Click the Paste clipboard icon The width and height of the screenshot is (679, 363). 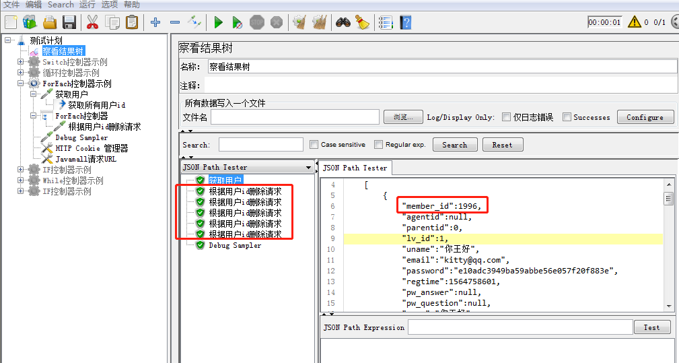pos(132,22)
